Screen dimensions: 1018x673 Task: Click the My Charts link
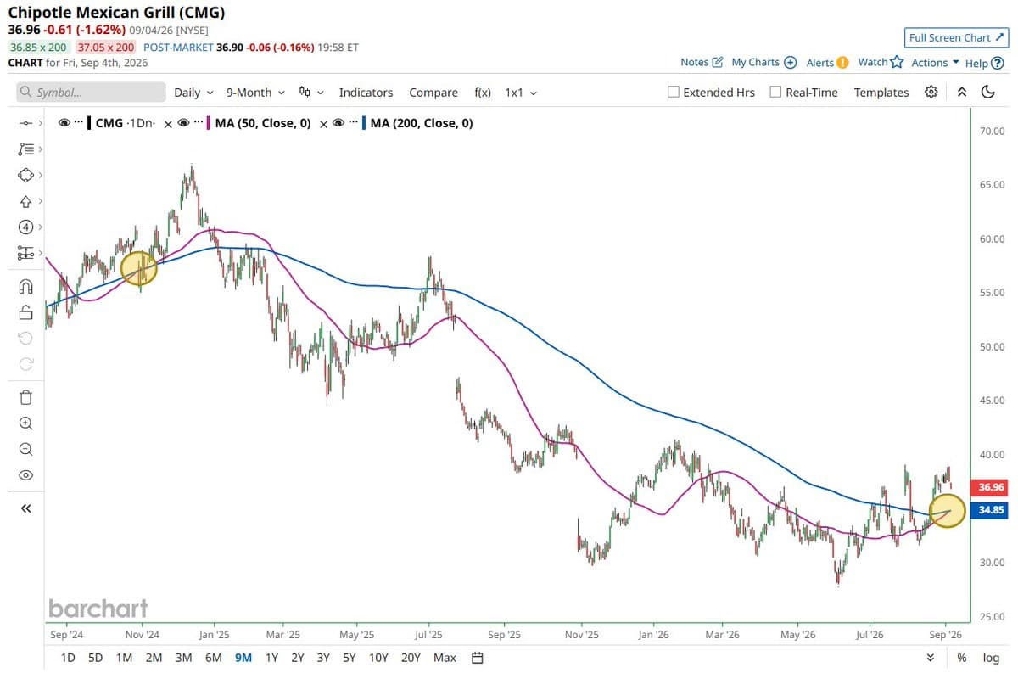755,62
